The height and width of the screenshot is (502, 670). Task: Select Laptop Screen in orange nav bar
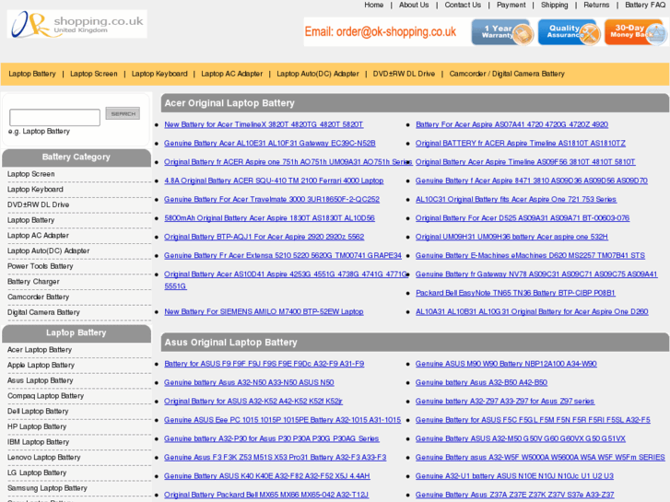tap(94, 74)
